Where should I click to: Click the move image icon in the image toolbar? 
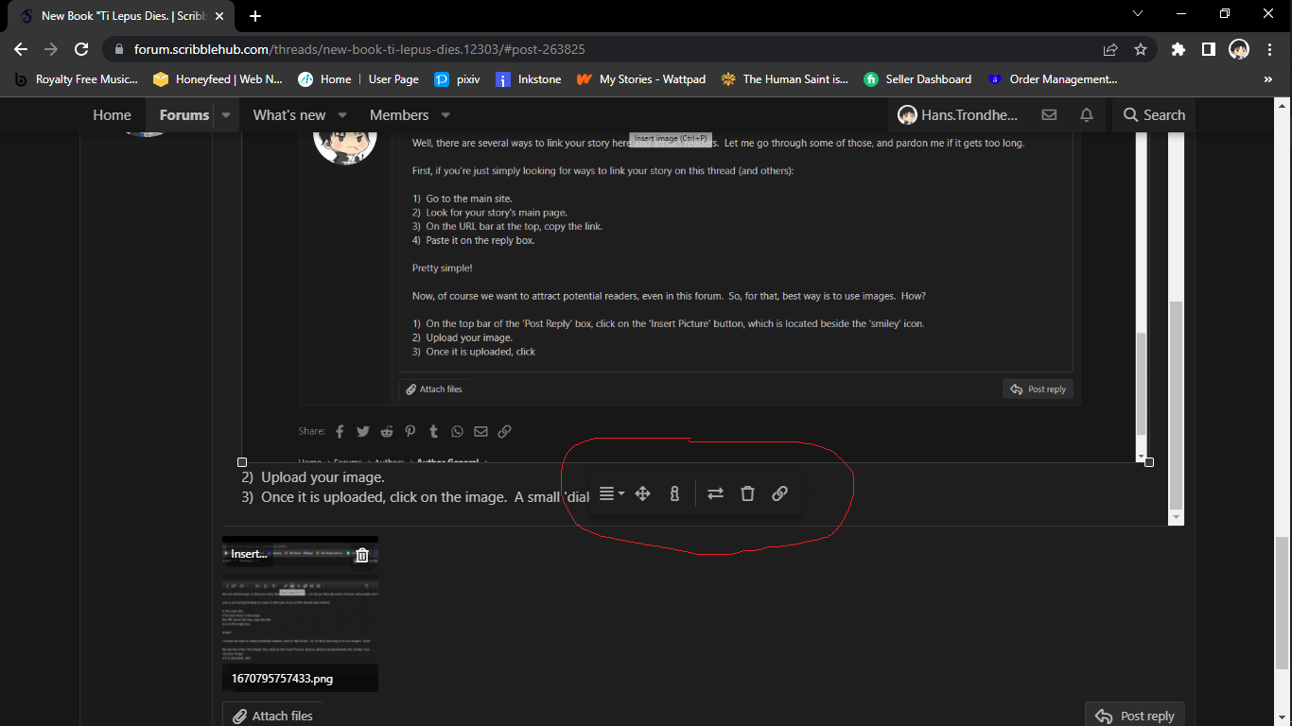[x=643, y=493]
